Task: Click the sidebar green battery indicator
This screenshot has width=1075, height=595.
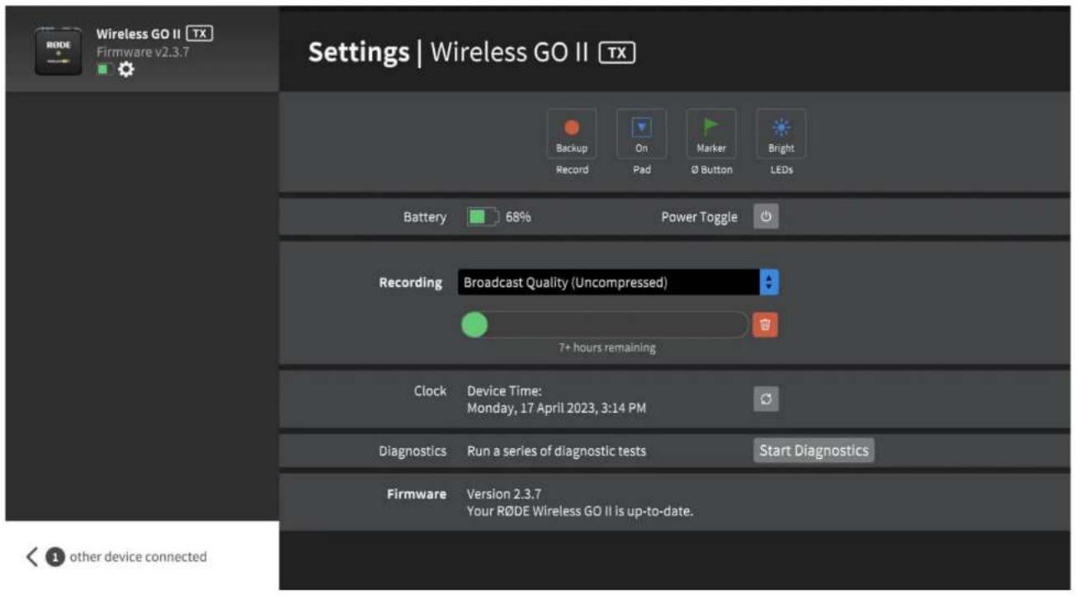Action: tap(104, 70)
